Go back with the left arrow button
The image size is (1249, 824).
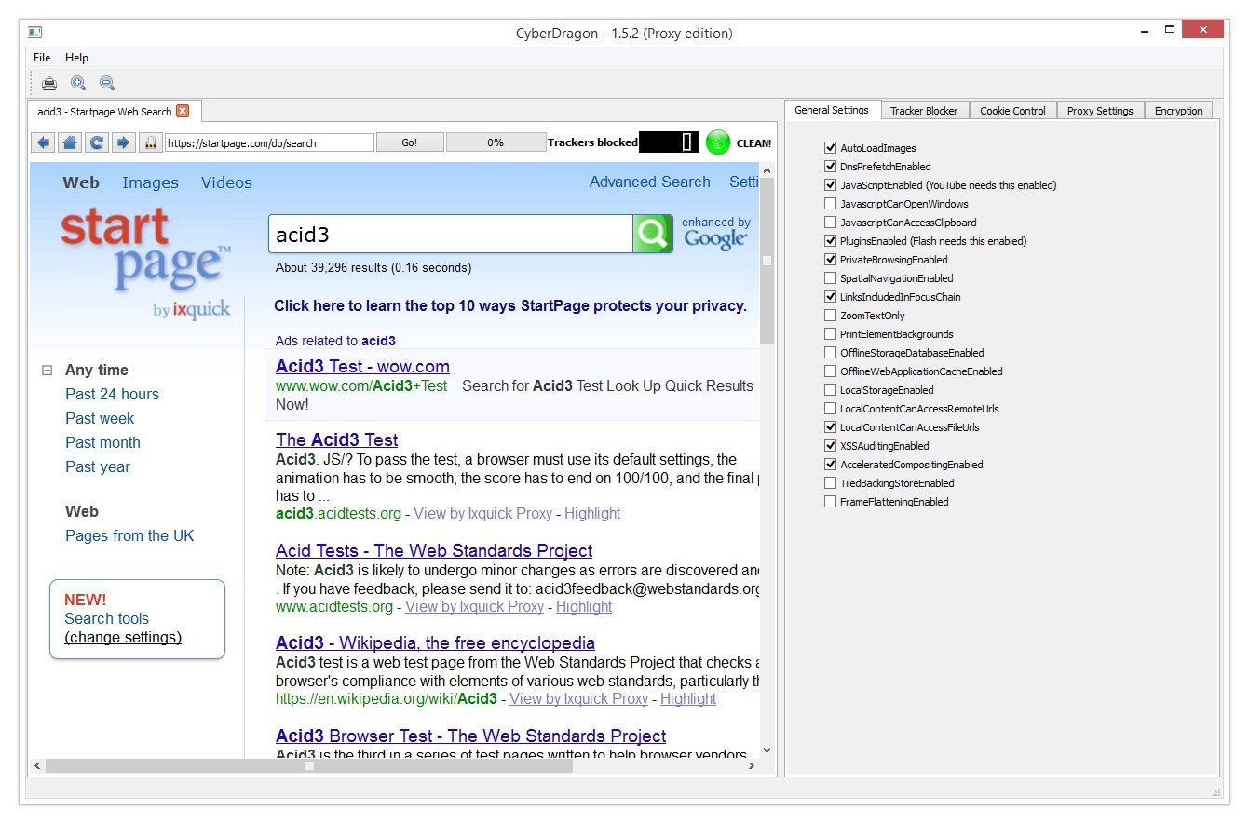(42, 142)
